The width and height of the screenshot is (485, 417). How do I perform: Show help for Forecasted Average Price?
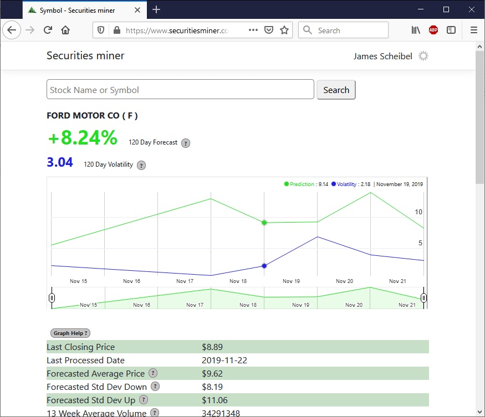pyautogui.click(x=153, y=373)
